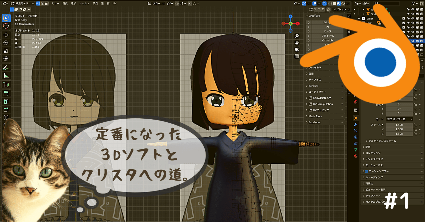The width and height of the screenshot is (425, 222).
Task: Click the LoopTools Gstretch button
Action: tap(327, 40)
